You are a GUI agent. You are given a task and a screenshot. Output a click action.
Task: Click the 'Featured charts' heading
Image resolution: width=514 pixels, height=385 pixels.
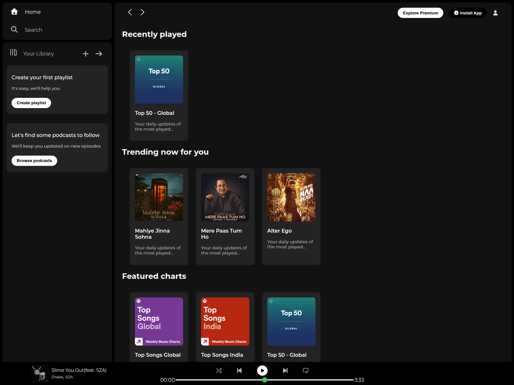(154, 276)
